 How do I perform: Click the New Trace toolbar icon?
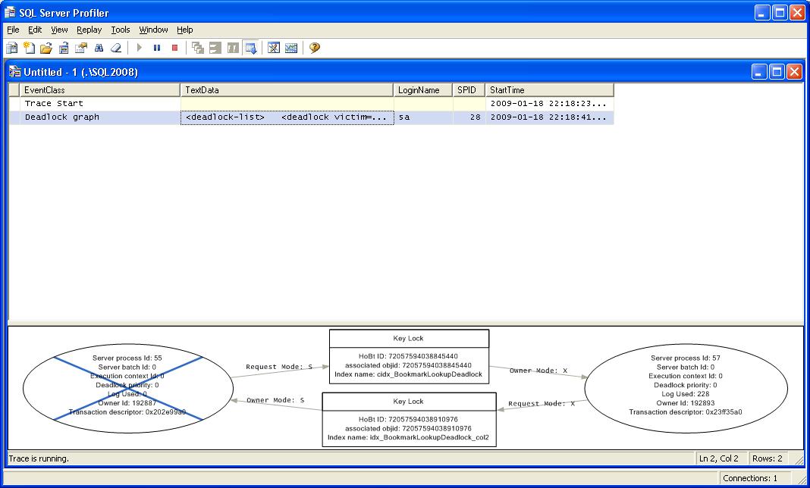pyautogui.click(x=12, y=48)
